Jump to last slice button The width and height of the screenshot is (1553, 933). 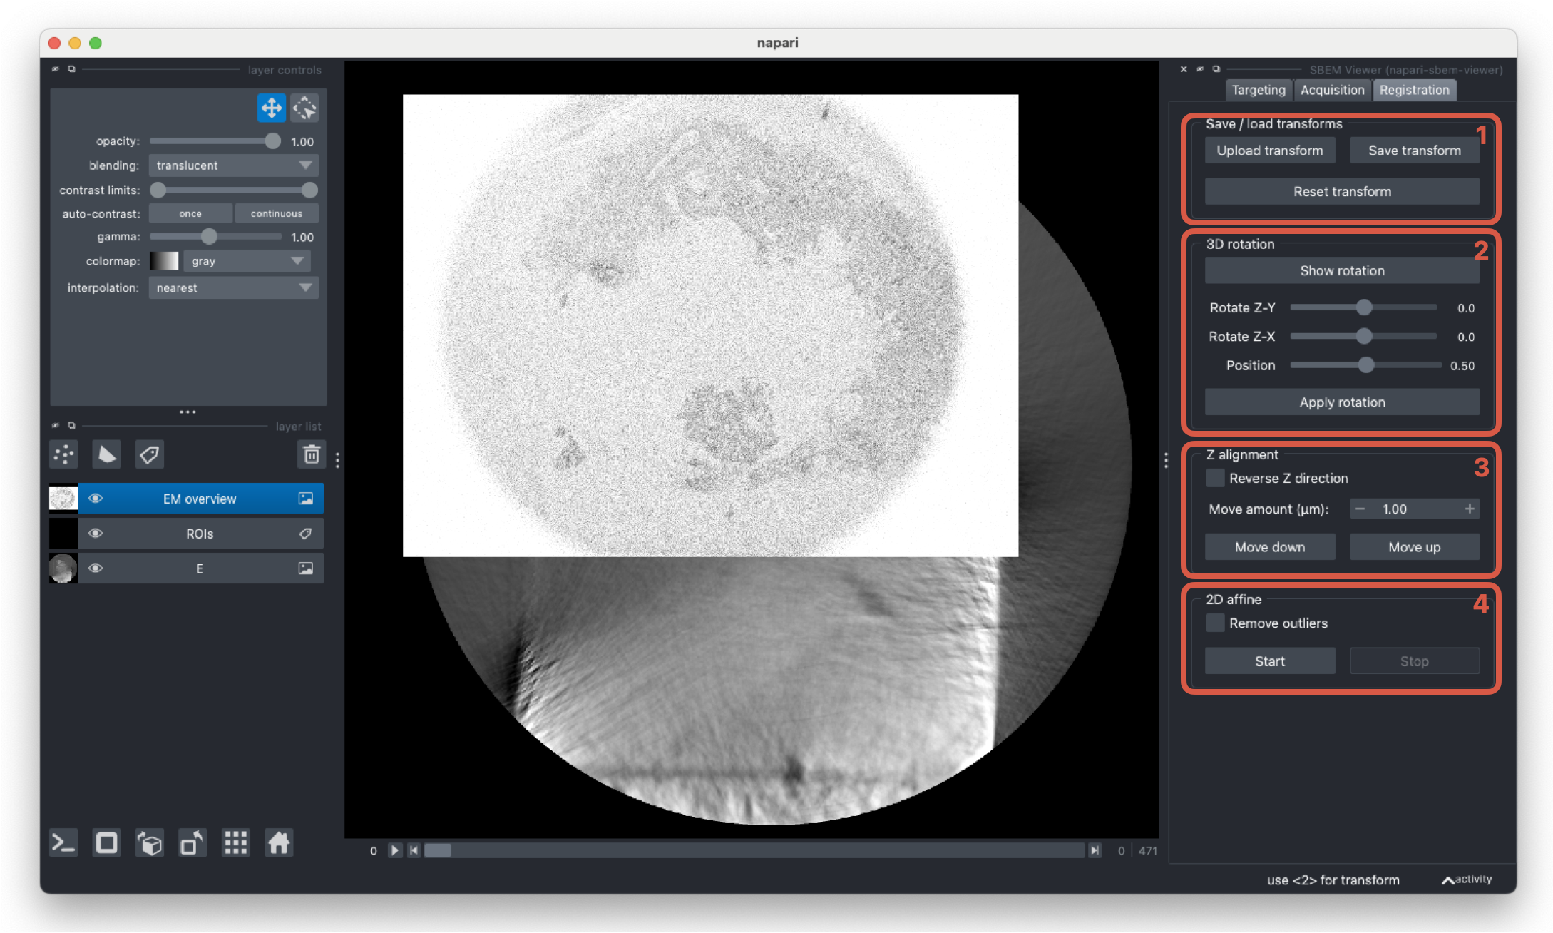1095,850
